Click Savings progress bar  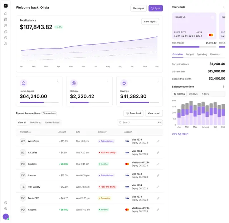(140, 102)
